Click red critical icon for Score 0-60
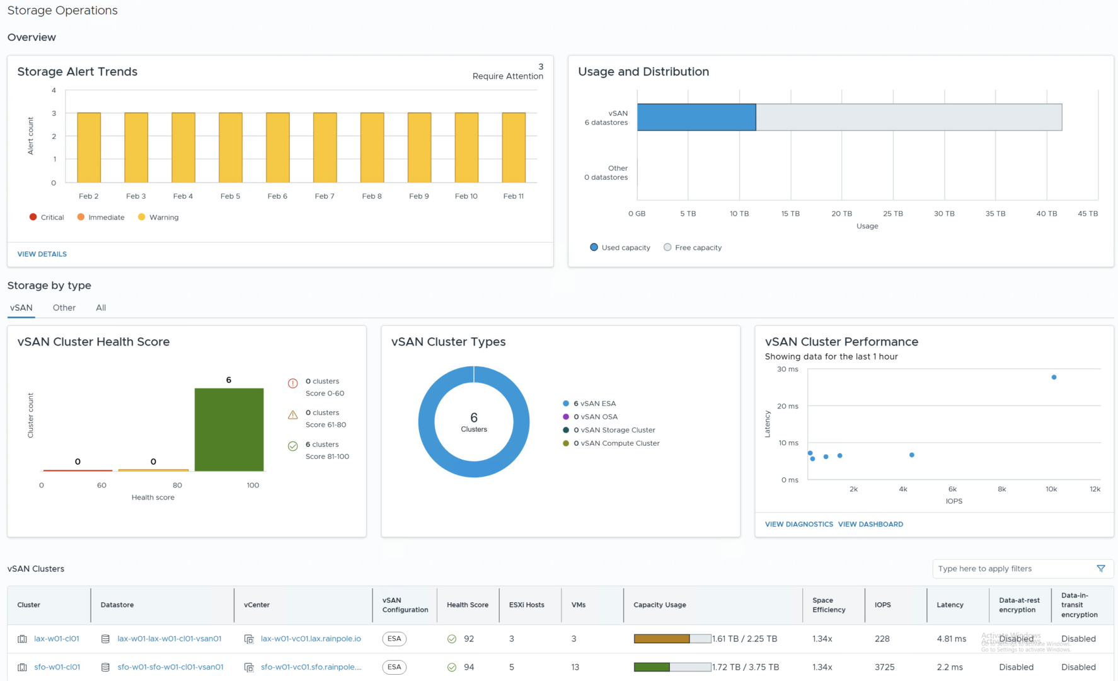 point(293,383)
